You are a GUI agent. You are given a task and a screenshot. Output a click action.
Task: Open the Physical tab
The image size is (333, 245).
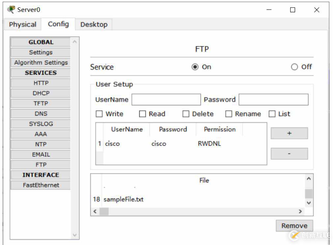point(23,24)
